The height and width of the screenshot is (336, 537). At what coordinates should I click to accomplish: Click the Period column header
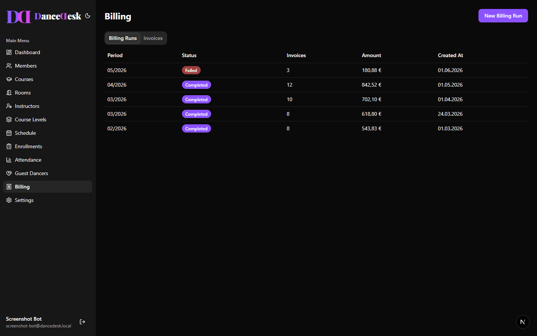(115, 55)
